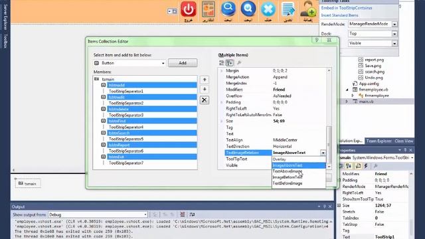Image resolution: width=425 pixels, height=239 pixels.
Task: Select ToolStripSeparator4 in the Members list
Action: [126, 127]
